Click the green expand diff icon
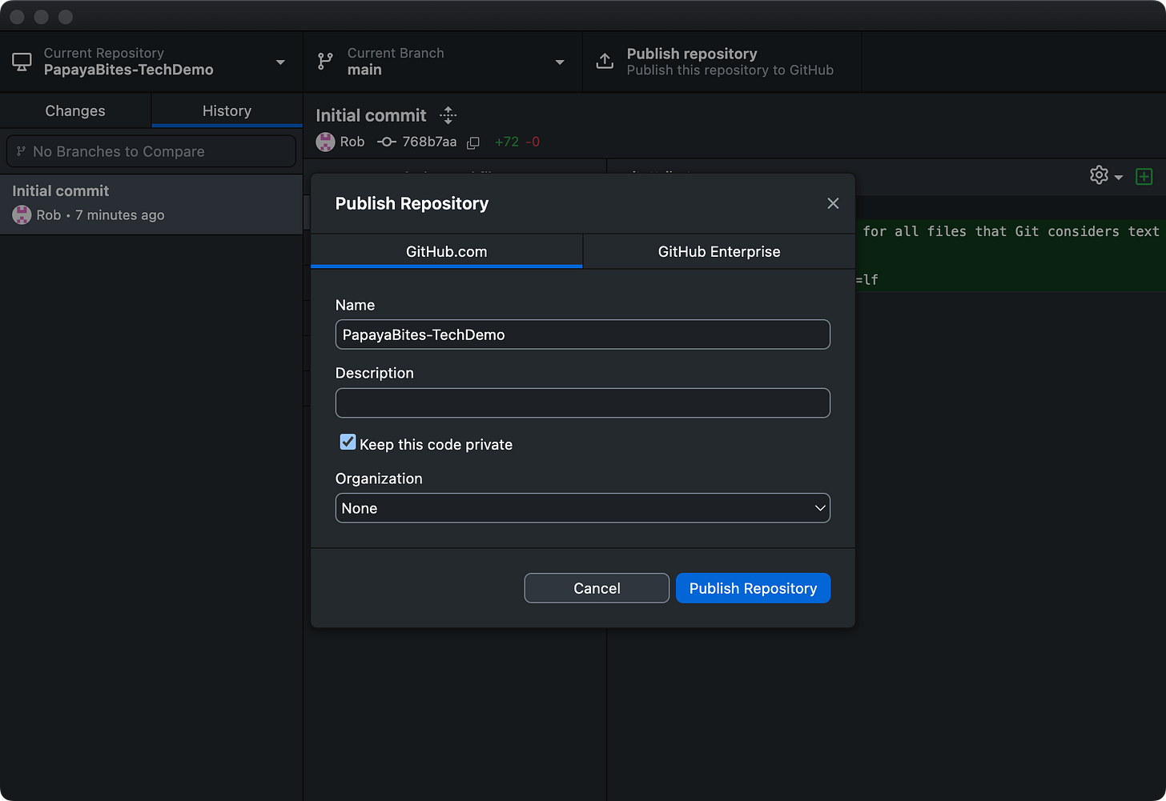Screen dimensions: 1166x801 (1144, 176)
